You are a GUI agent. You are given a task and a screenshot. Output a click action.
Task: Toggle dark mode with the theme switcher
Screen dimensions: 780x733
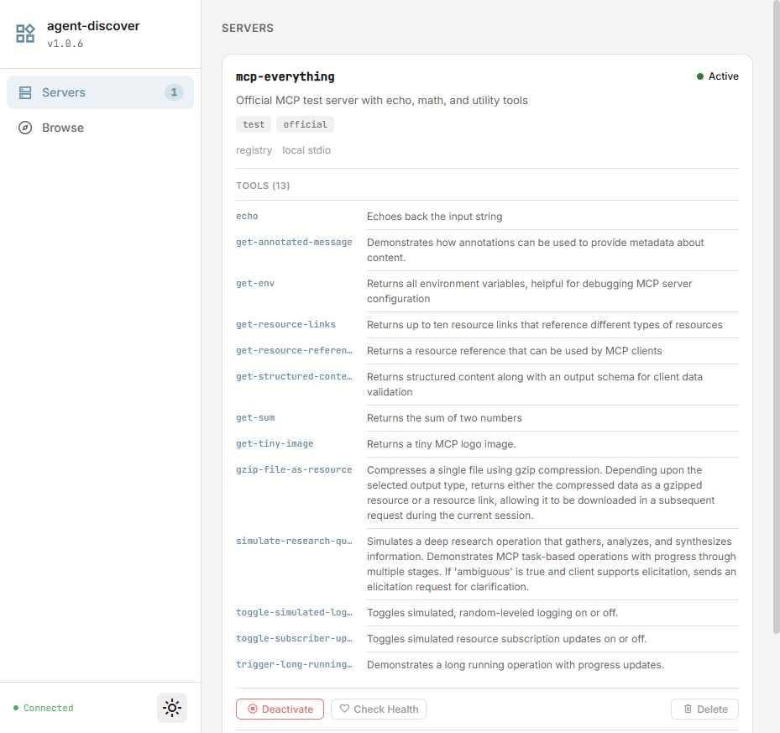[171, 708]
